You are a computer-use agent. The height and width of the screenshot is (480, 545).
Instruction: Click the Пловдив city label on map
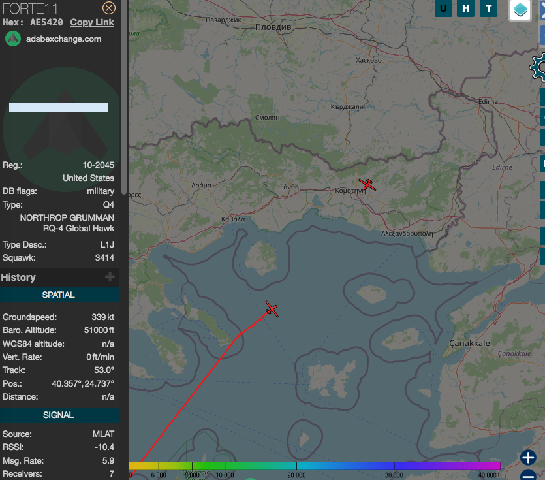point(273,27)
